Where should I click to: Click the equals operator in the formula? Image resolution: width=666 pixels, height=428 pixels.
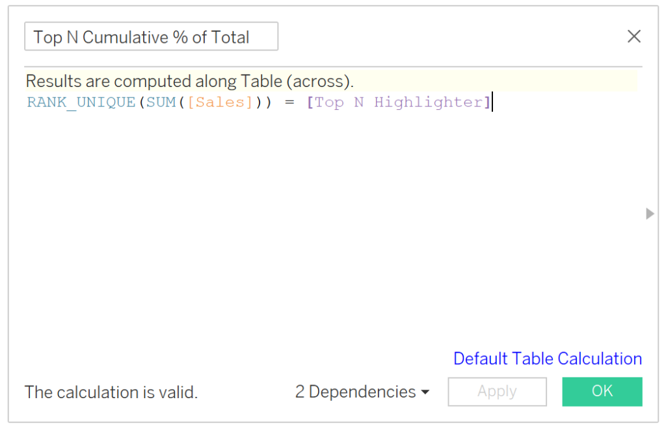(x=289, y=102)
